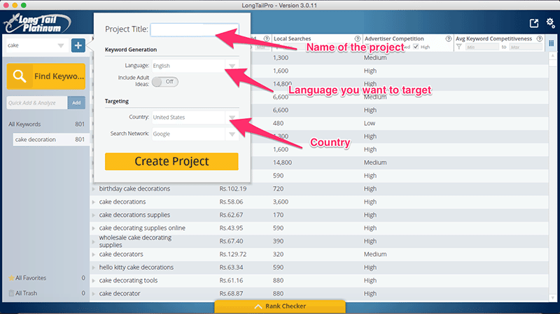Expand the cake decorating supplies online row
This screenshot has height=314, width=560.
tap(94, 228)
